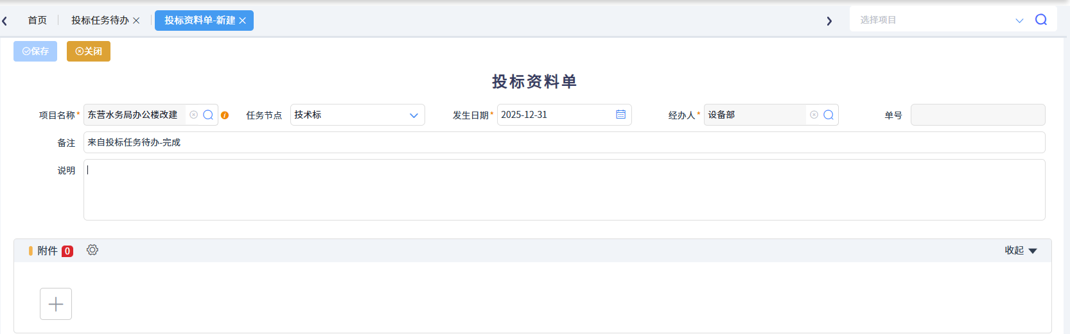The width and height of the screenshot is (1070, 334).
Task: Click the top-right project search magnifier
Action: [1041, 20]
